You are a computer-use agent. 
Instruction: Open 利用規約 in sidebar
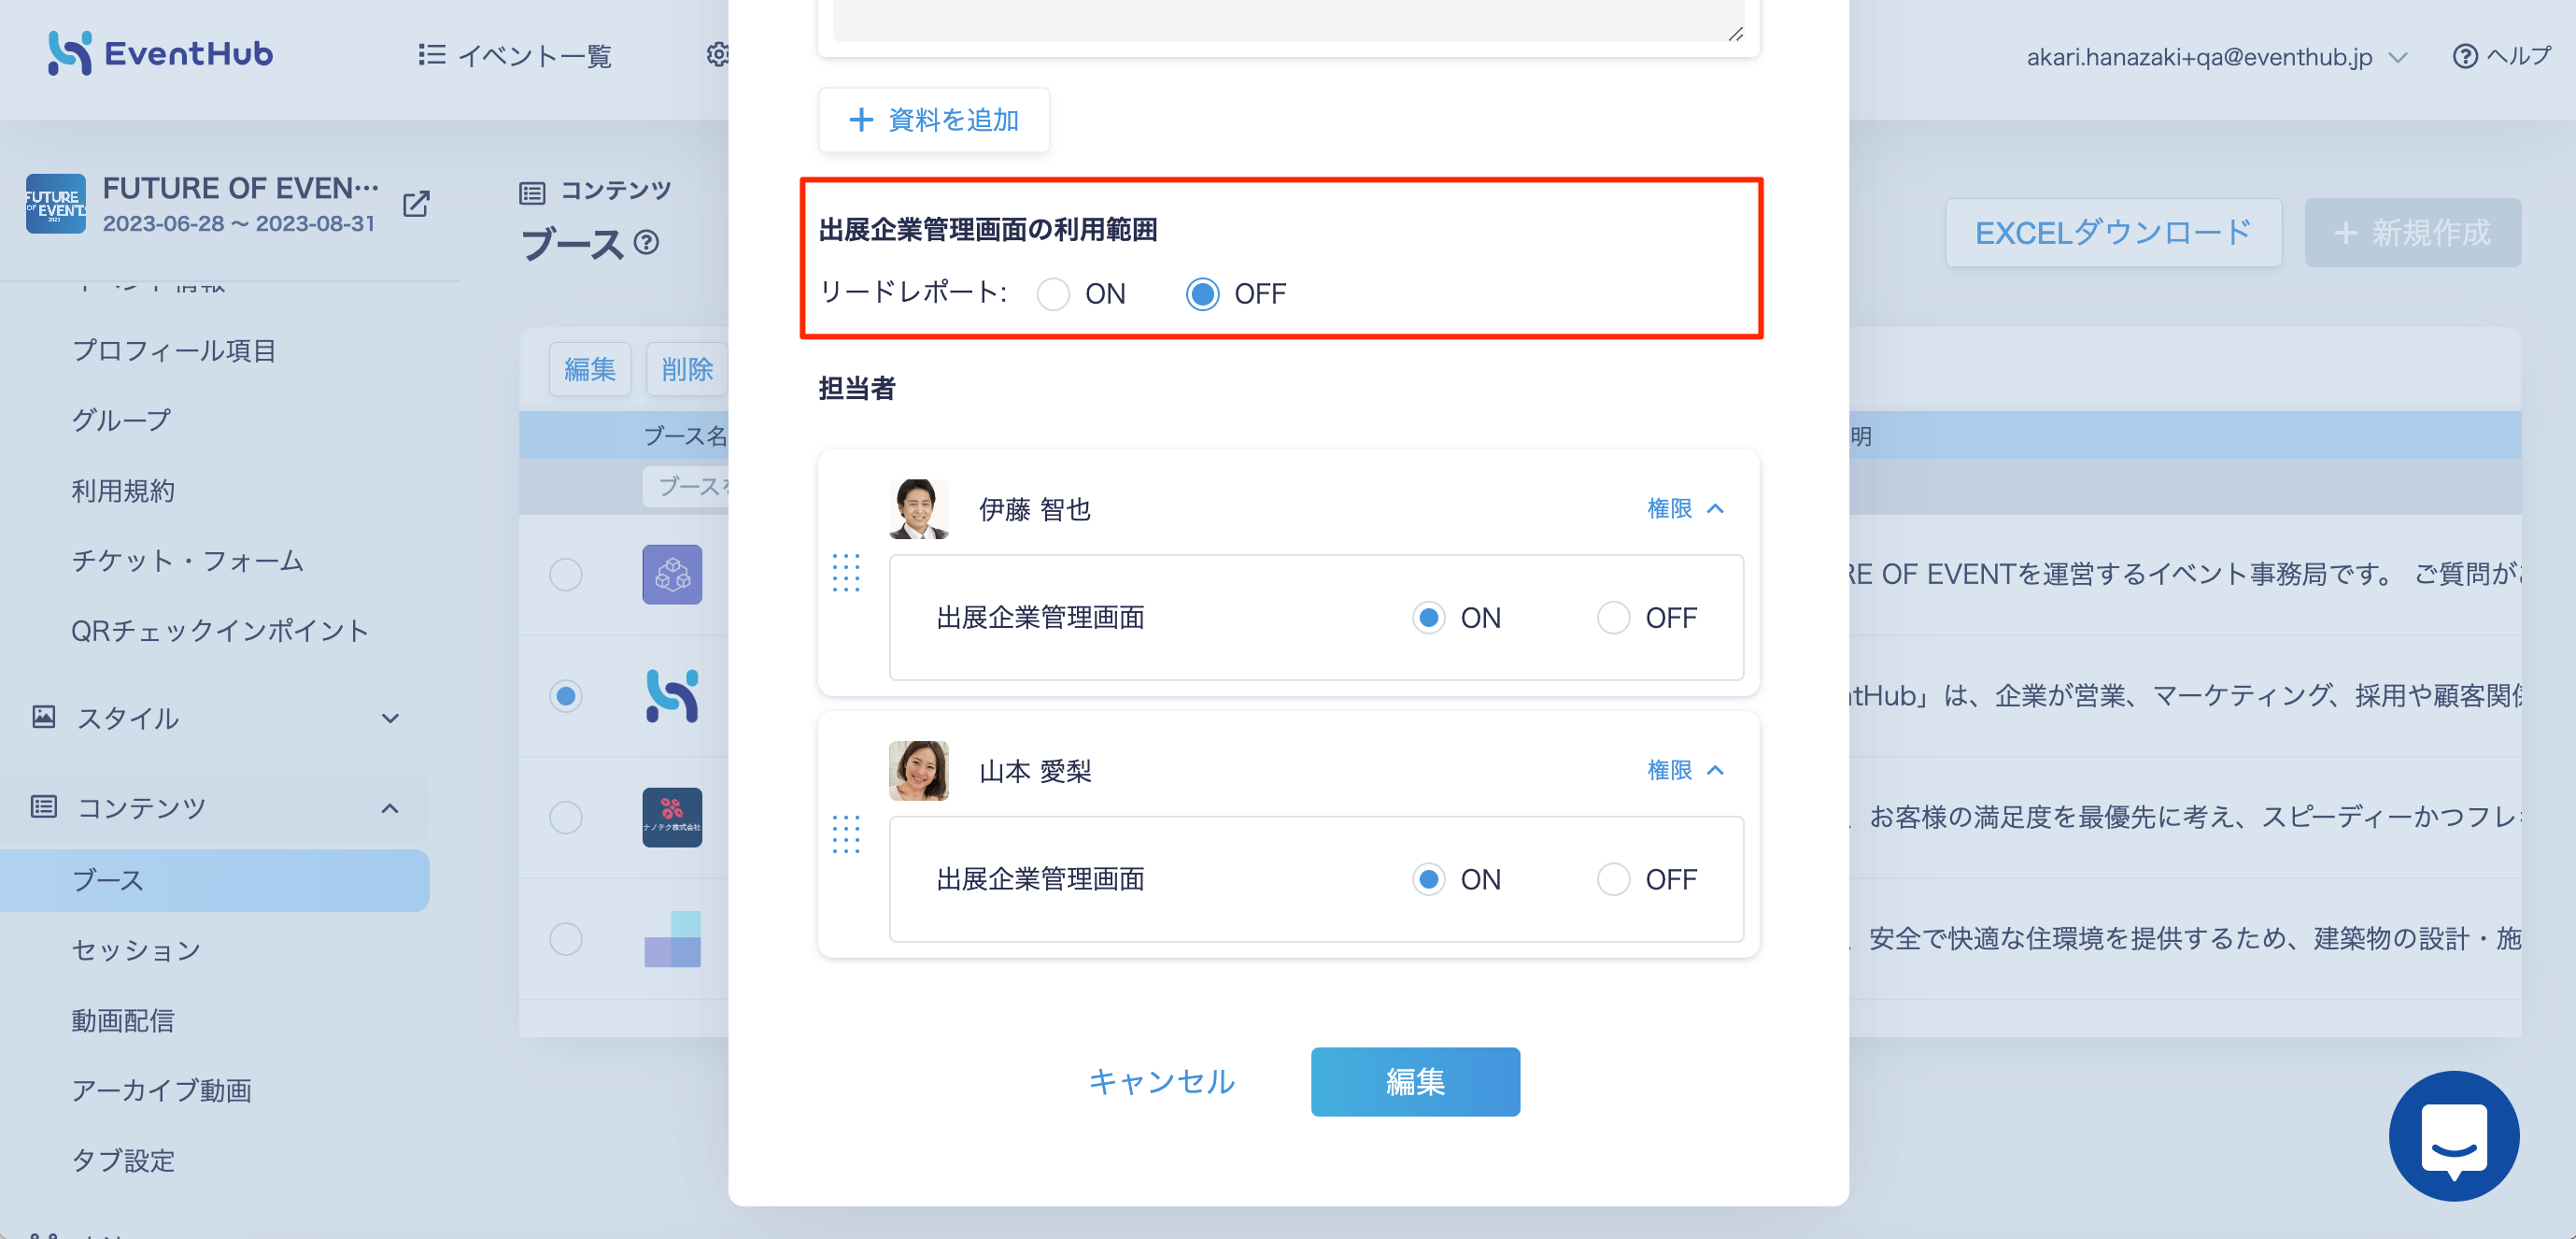[x=123, y=491]
